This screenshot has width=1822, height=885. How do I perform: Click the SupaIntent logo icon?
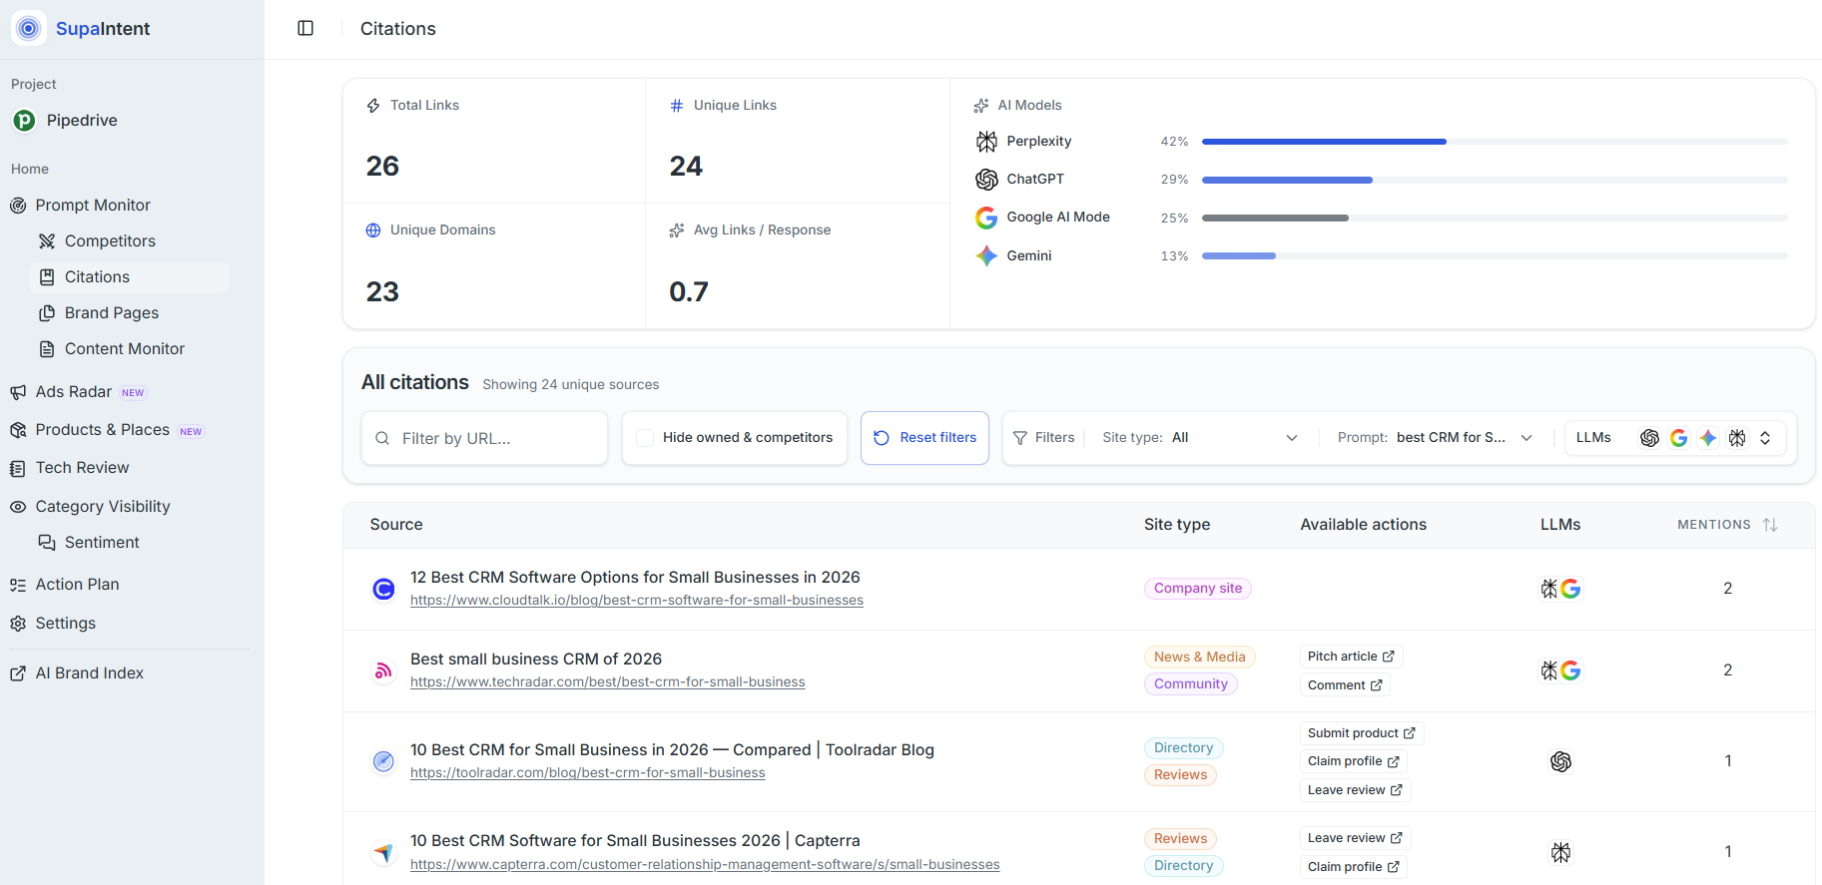coord(28,28)
